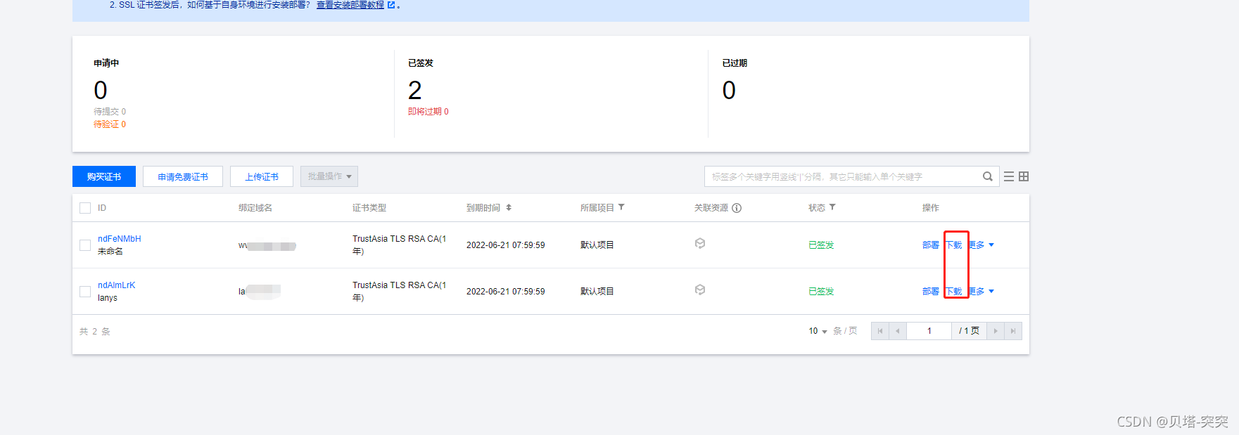Open external link icon after tutorial link
1239x435 pixels.
(x=391, y=5)
